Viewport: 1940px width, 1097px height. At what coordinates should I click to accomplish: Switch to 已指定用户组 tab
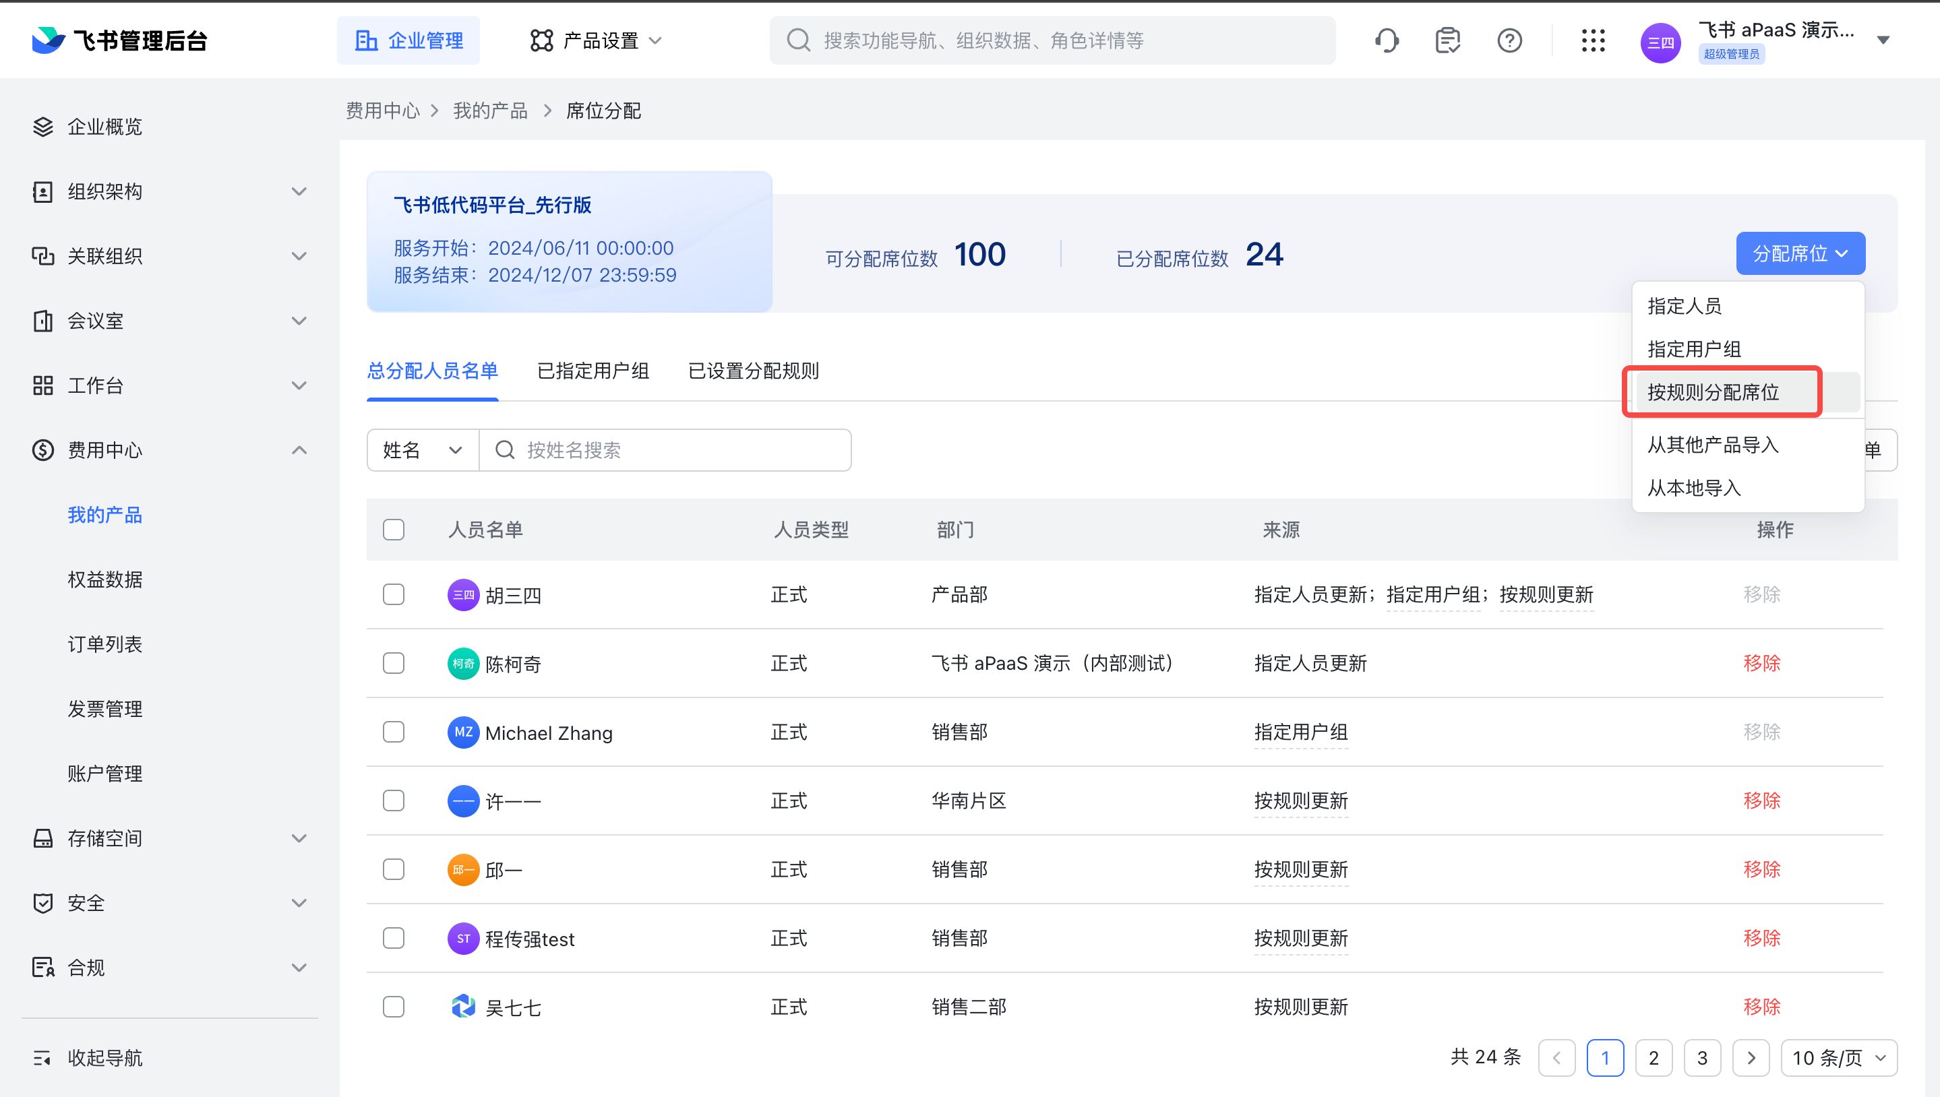click(593, 371)
